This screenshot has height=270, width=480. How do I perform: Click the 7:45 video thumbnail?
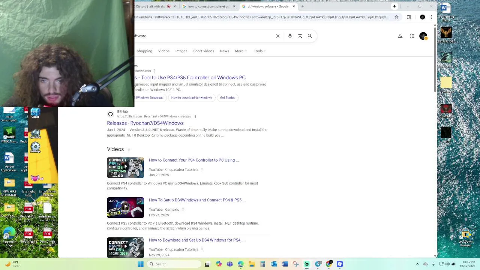coord(125,168)
